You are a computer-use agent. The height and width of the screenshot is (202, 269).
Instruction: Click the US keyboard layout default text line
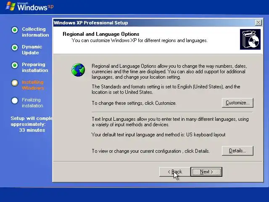tap(158, 135)
